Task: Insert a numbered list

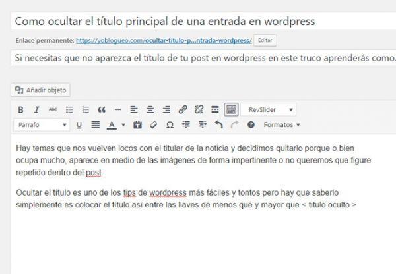Action: [x=85, y=109]
